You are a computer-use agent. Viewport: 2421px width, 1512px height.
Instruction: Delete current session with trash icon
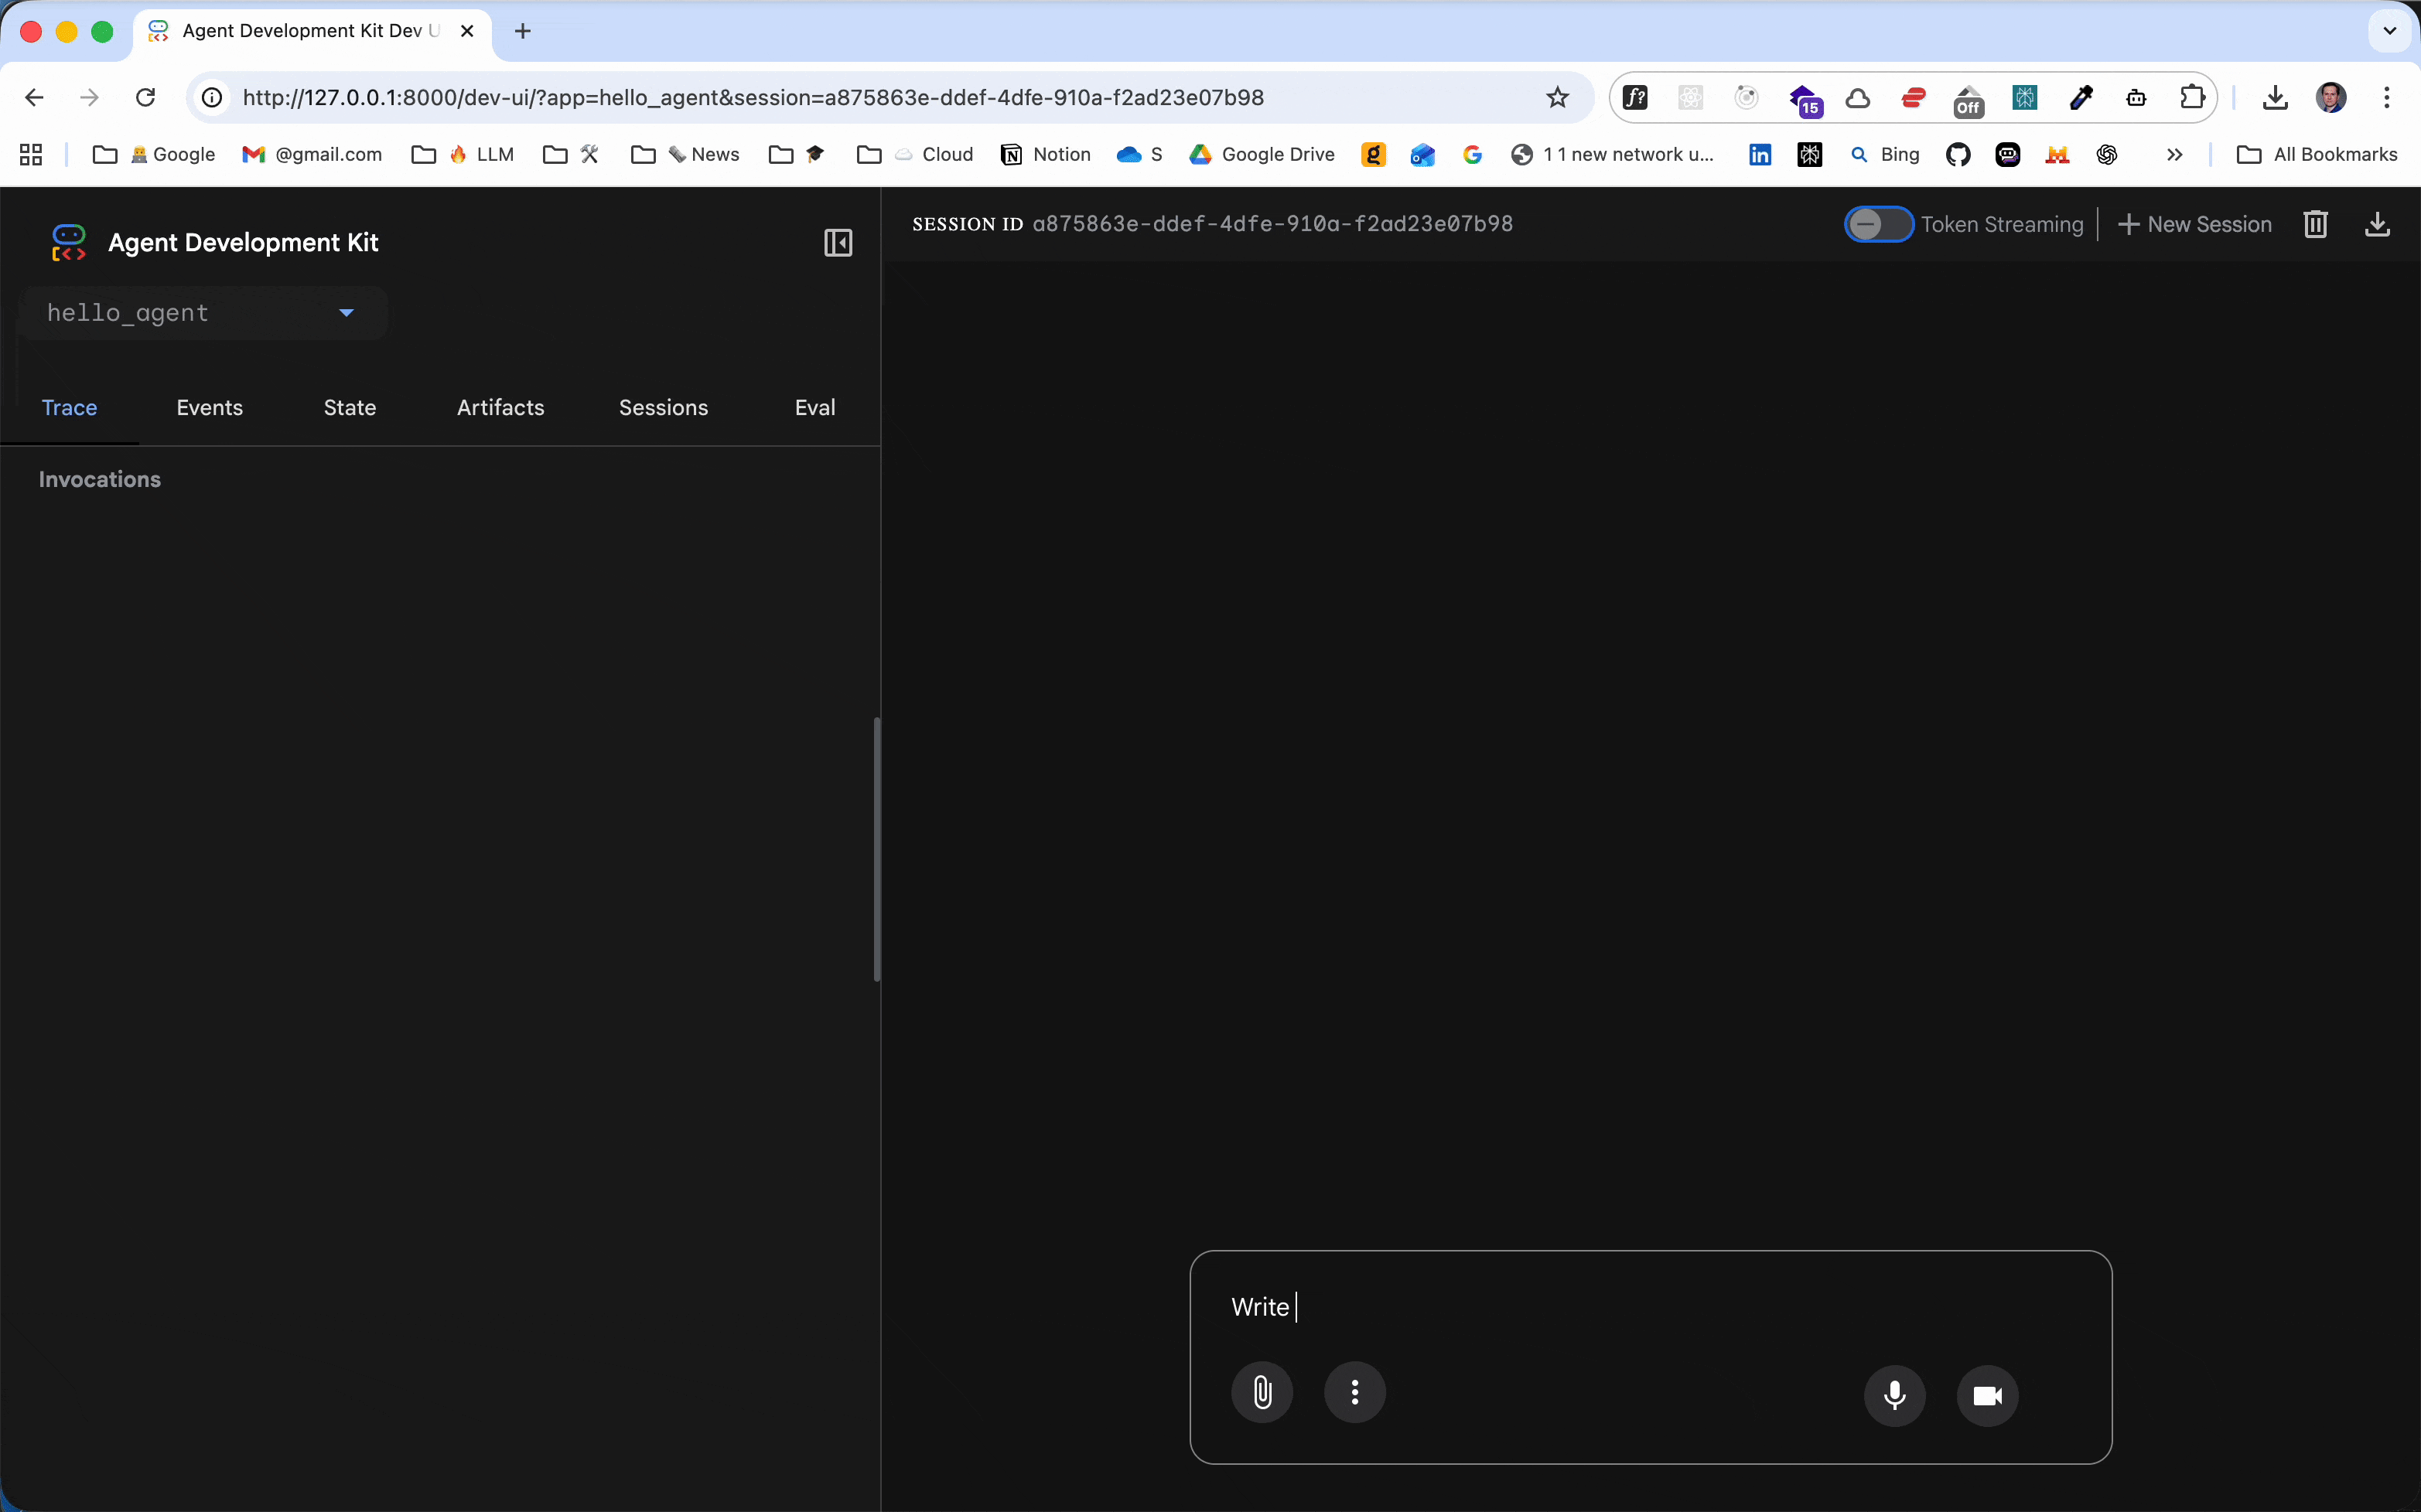click(x=2315, y=224)
